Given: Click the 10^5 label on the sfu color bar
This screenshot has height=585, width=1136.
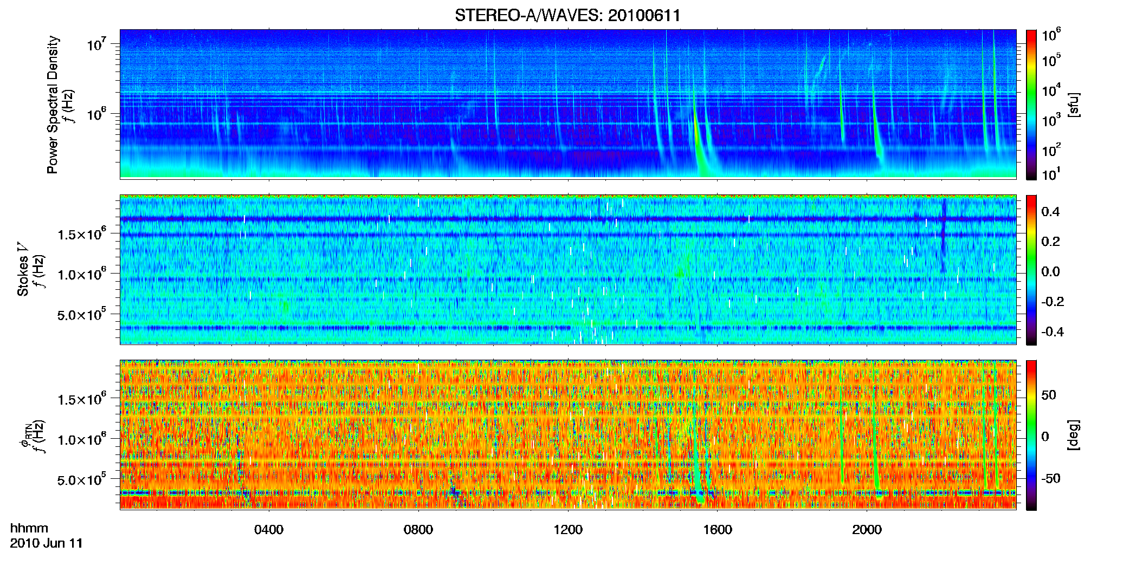Looking at the screenshot, I should coord(1051,60).
